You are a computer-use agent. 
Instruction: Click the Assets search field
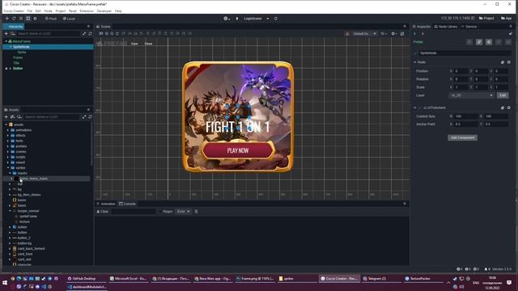52,116
